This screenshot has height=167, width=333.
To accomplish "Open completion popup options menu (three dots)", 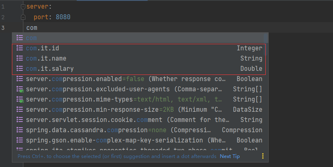I will pos(263,156).
